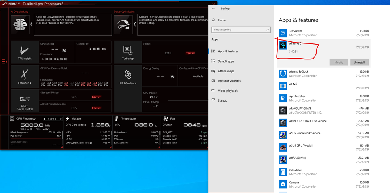Expand Temperature panel corner triangle
This screenshot has width=390, height=193.
pos(159,147)
